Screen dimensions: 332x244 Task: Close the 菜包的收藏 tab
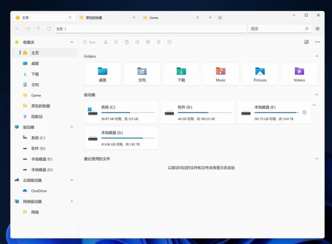pos(134,18)
